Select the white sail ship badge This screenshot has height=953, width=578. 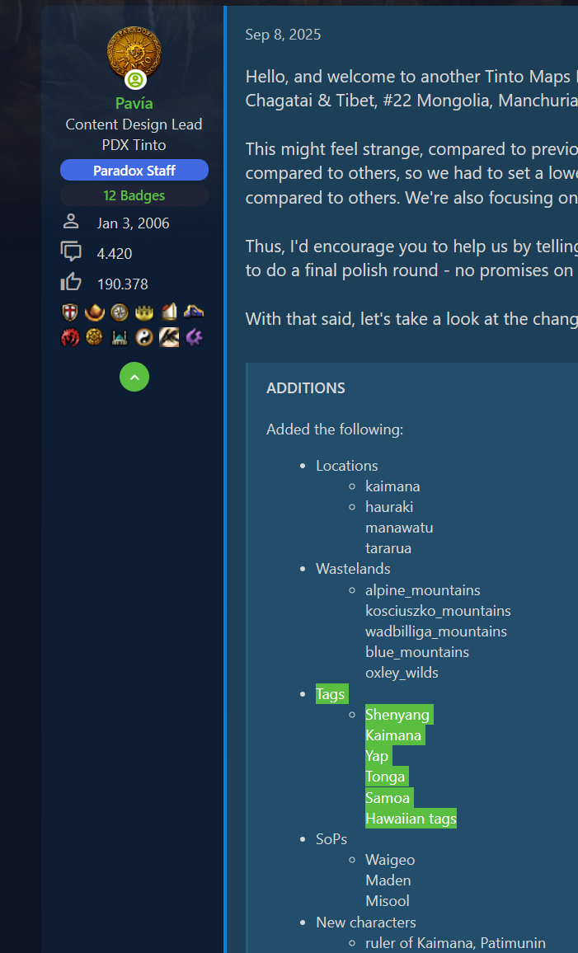(169, 312)
